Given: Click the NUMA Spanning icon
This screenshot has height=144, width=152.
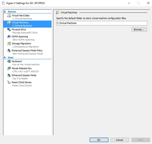Looking at the screenshot, I should [9, 37].
